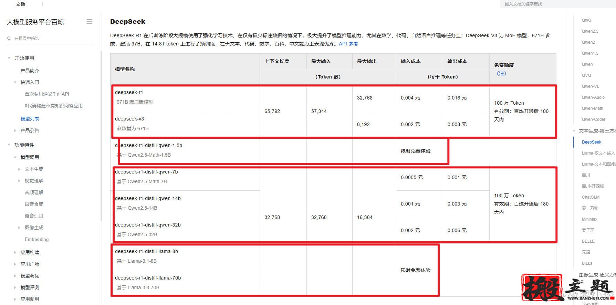Jump to ChatGLM in the page outline
The image size is (616, 305).
[591, 197]
